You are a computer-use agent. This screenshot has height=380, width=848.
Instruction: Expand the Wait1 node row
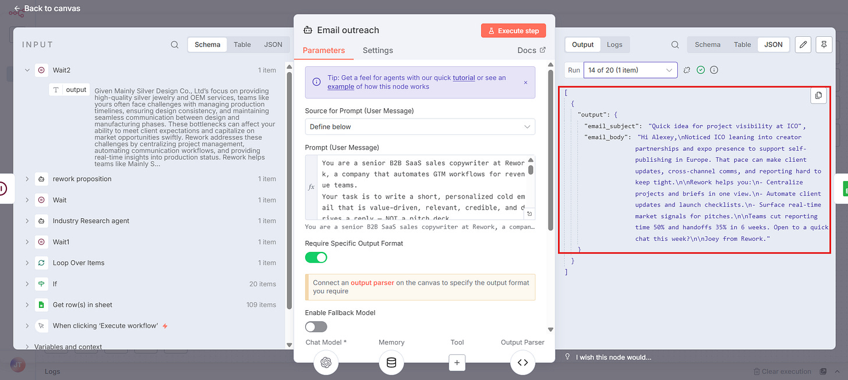coord(27,242)
